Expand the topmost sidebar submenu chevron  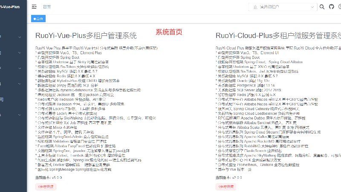click(x=20, y=37)
